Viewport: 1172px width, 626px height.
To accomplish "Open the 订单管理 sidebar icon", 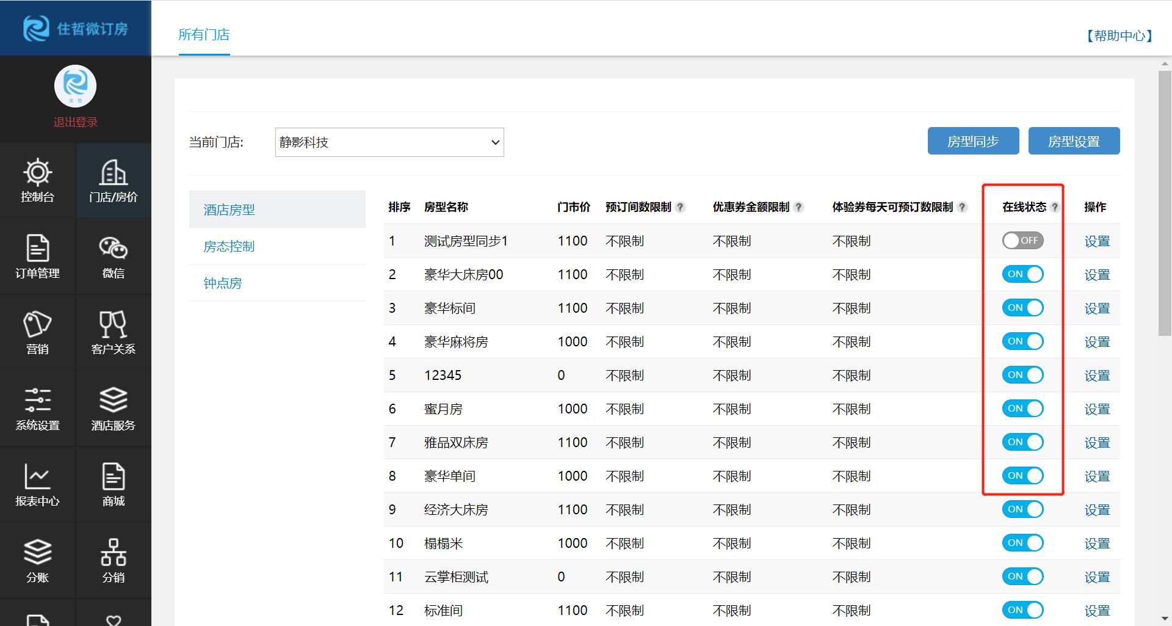I will pyautogui.click(x=37, y=257).
